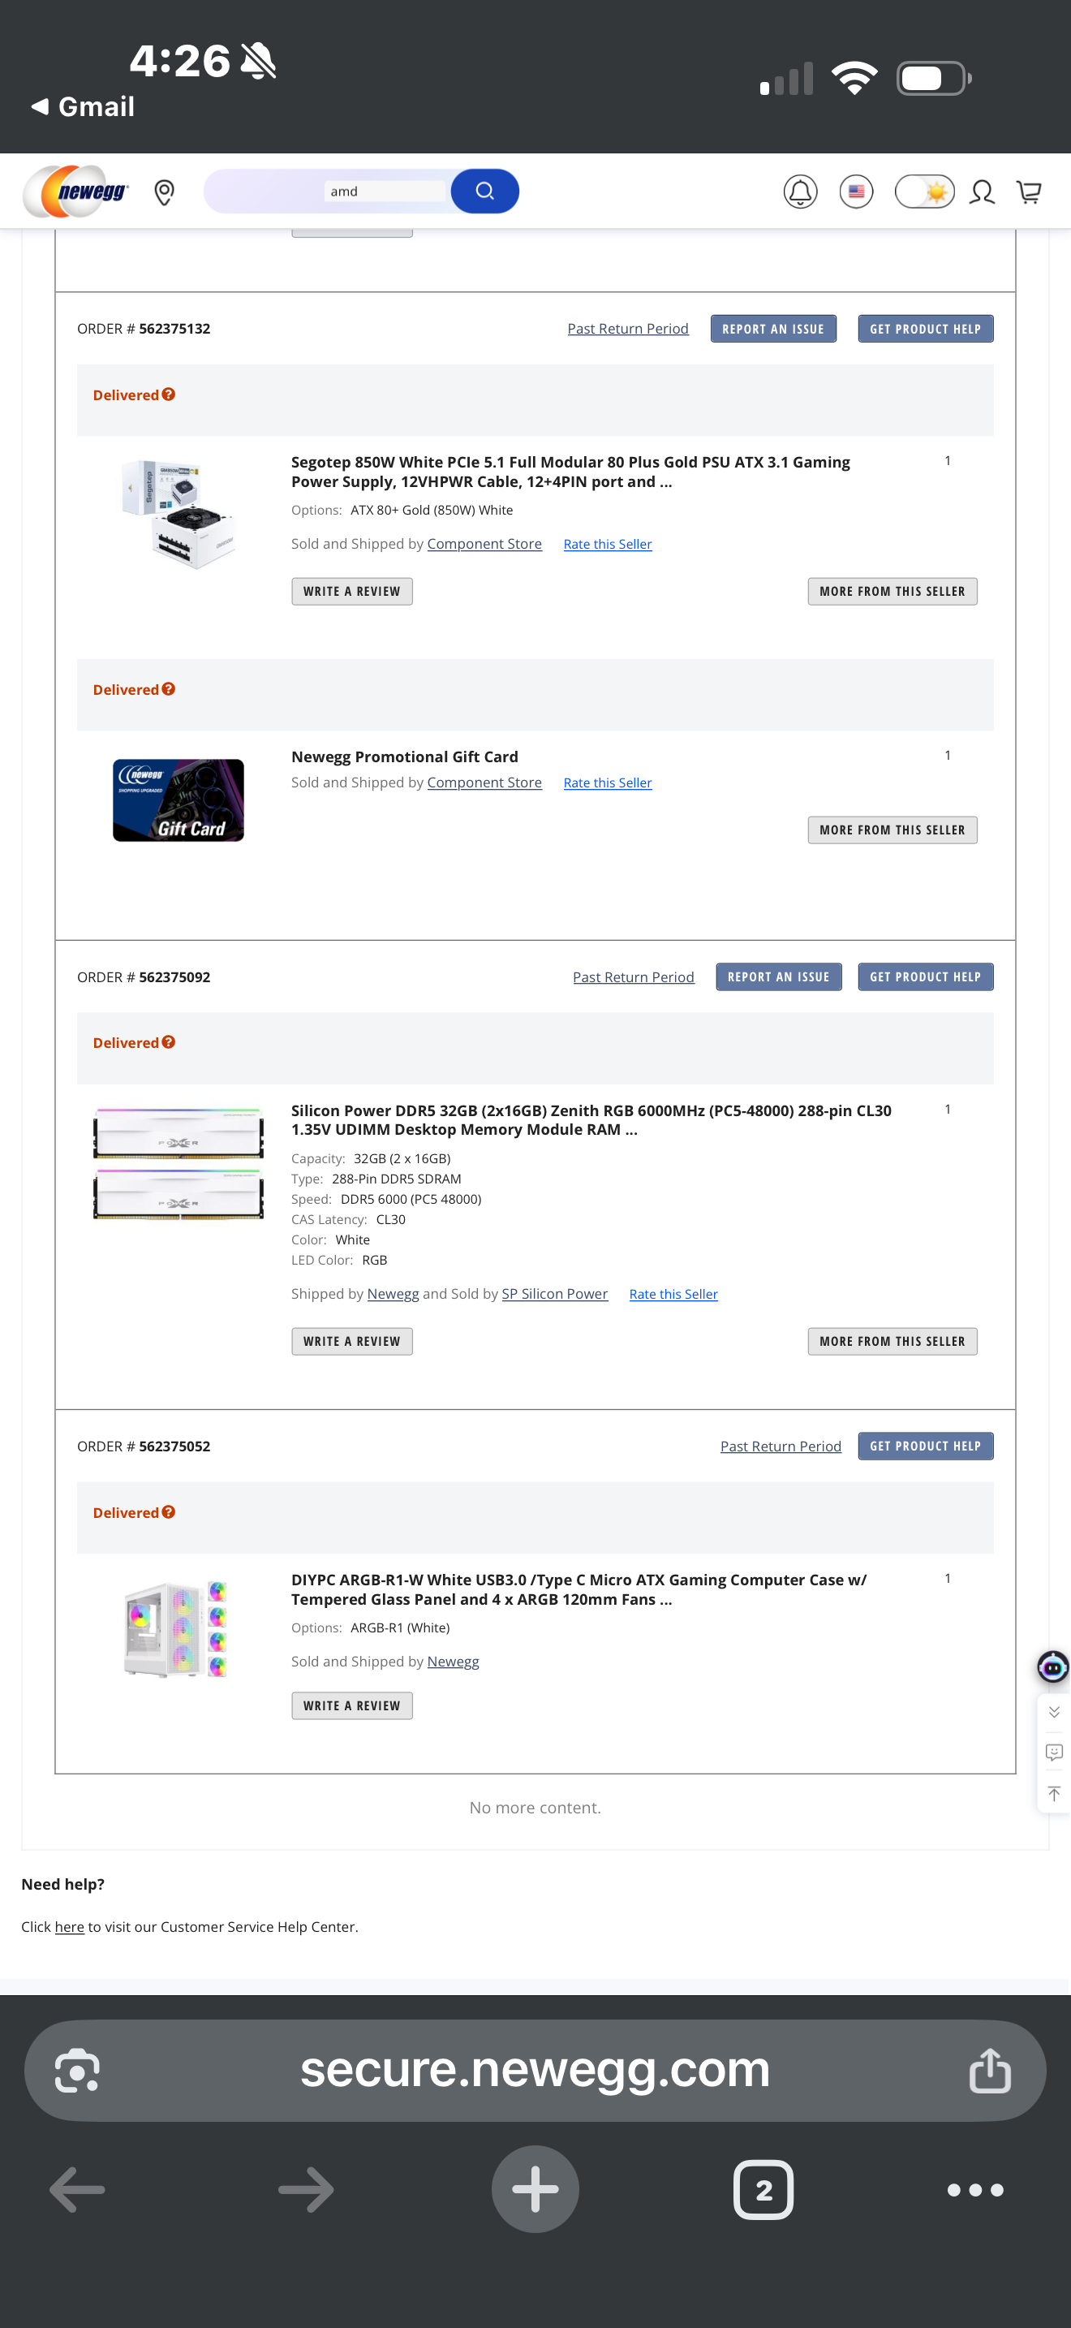
Task: Open the browser tabs switcher
Action: click(x=763, y=2189)
